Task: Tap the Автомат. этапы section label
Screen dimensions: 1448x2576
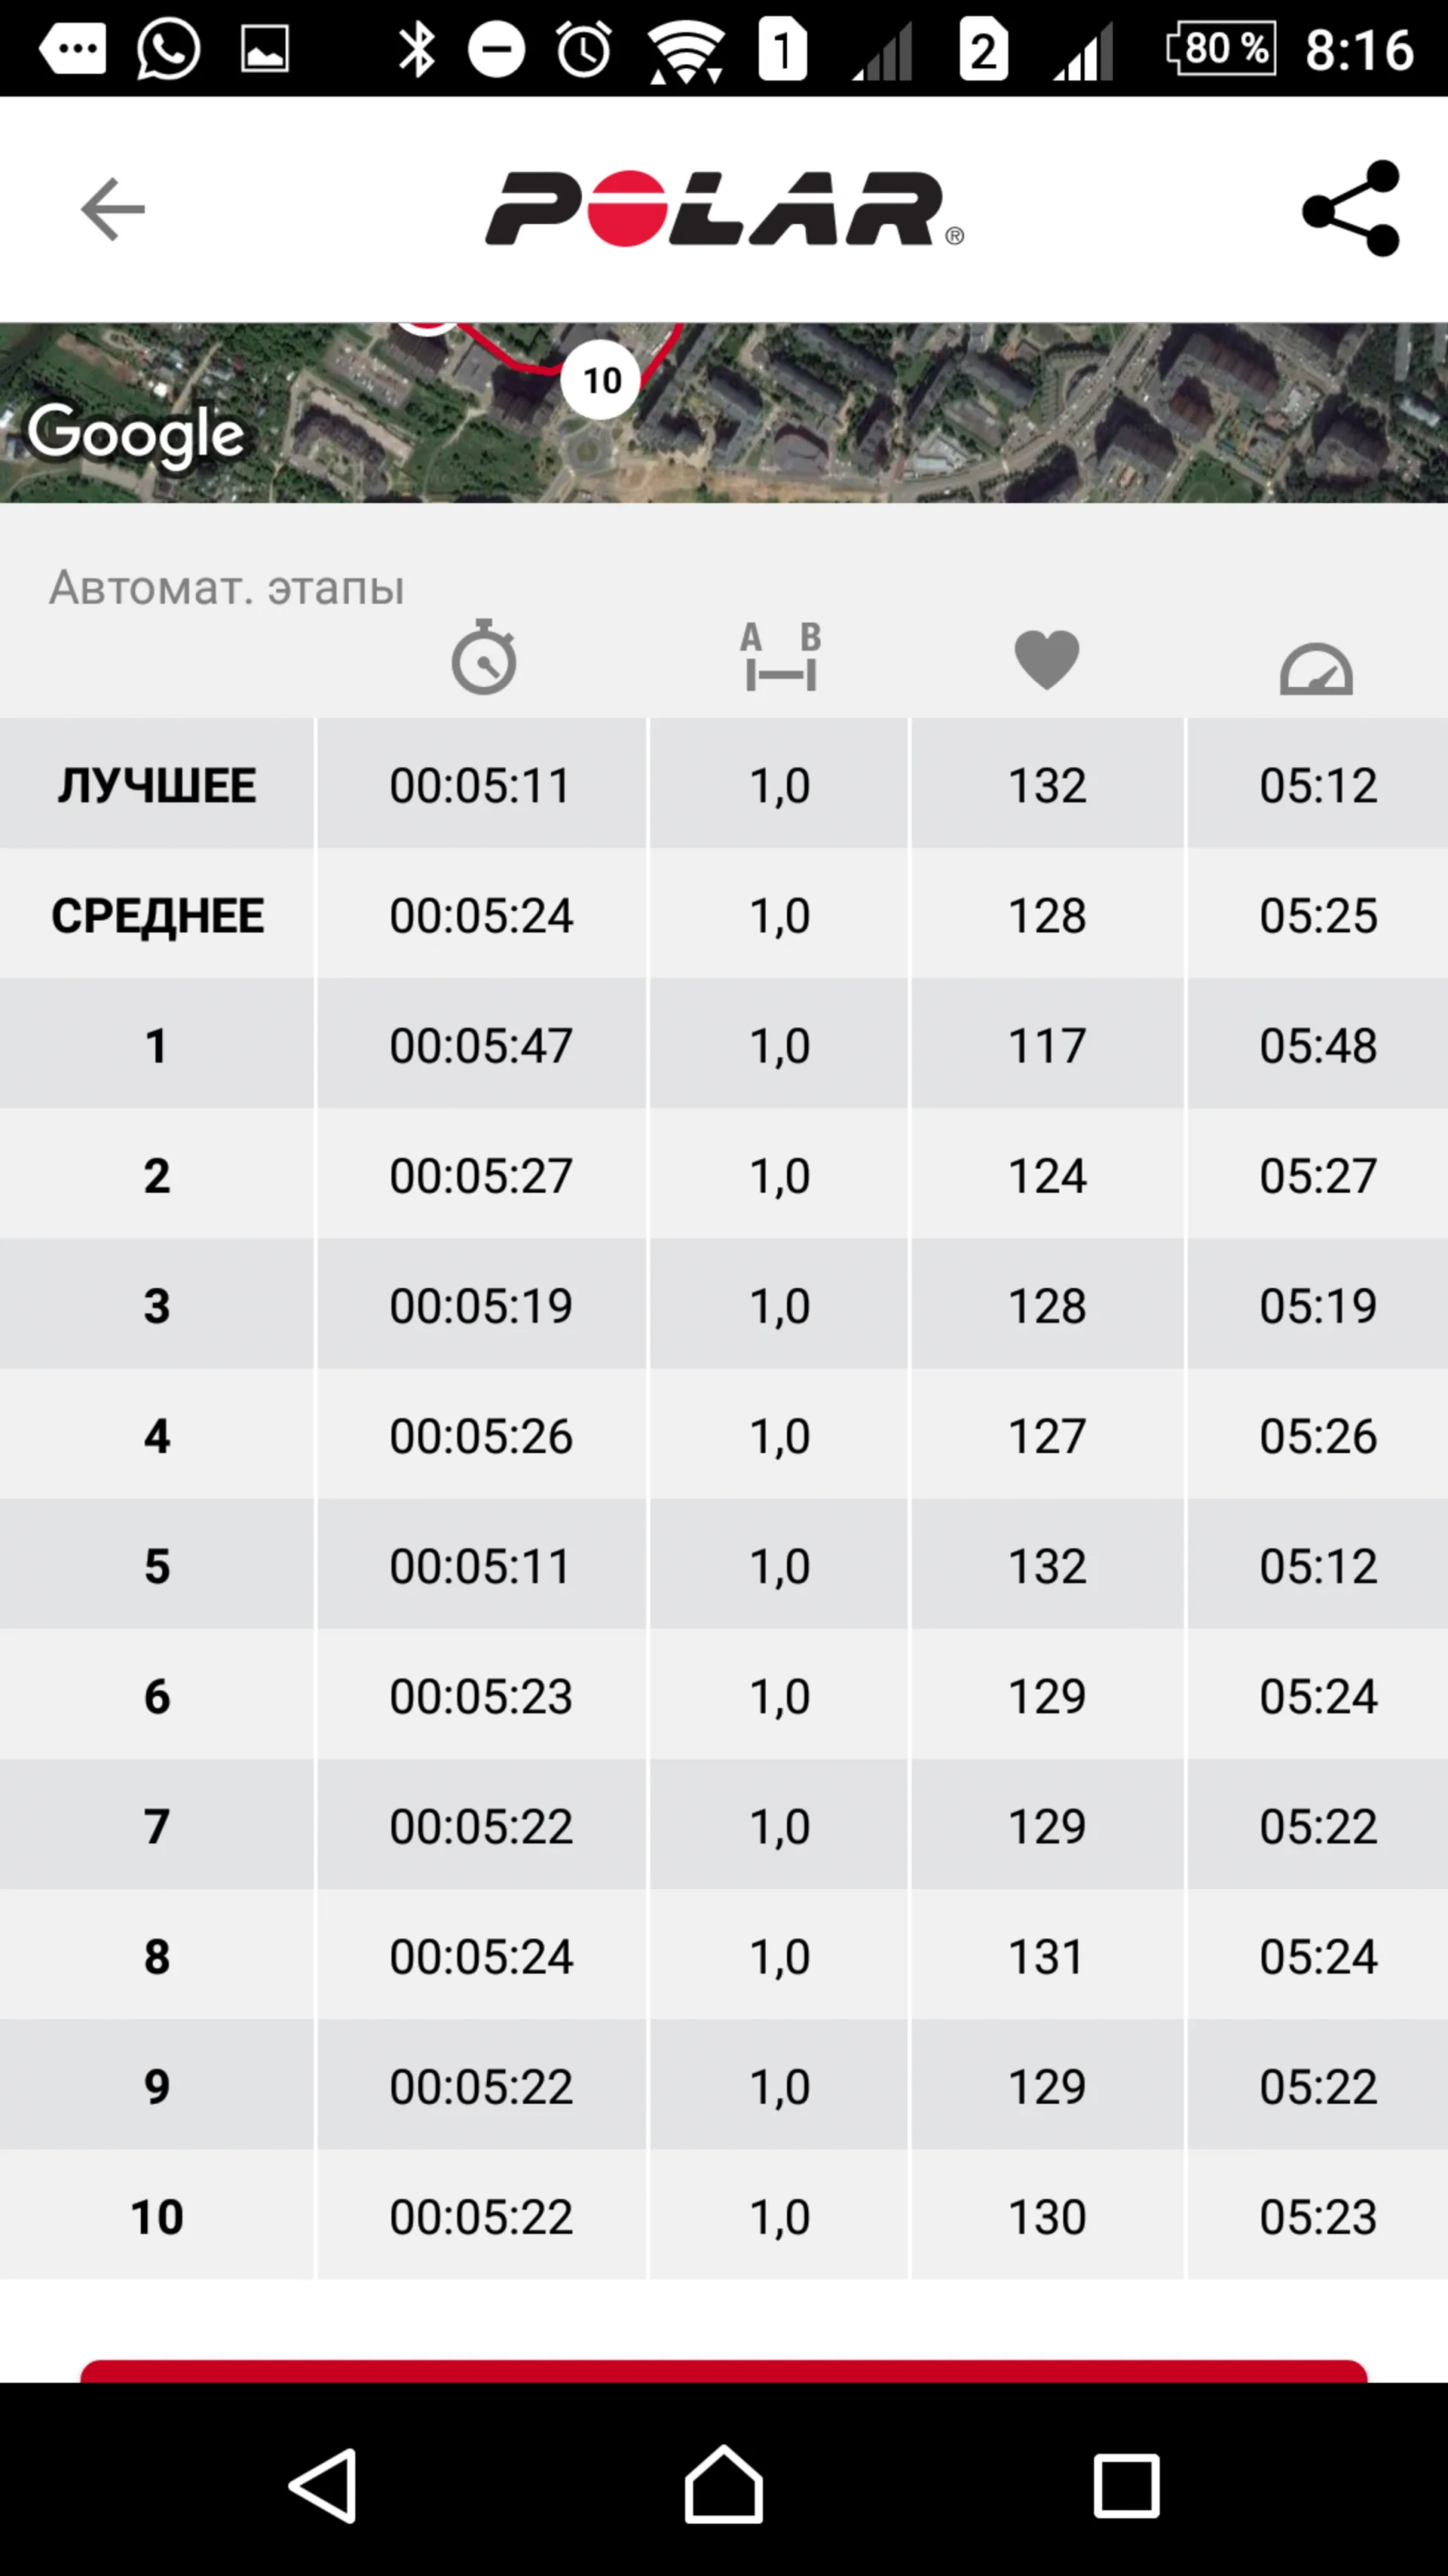Action: point(227,587)
